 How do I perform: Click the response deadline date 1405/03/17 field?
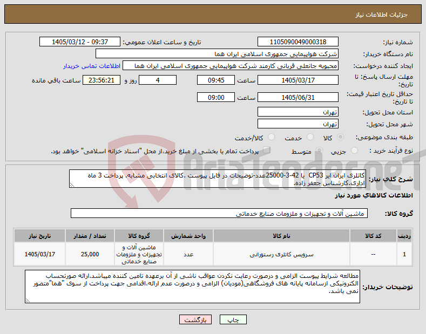[x=297, y=80]
